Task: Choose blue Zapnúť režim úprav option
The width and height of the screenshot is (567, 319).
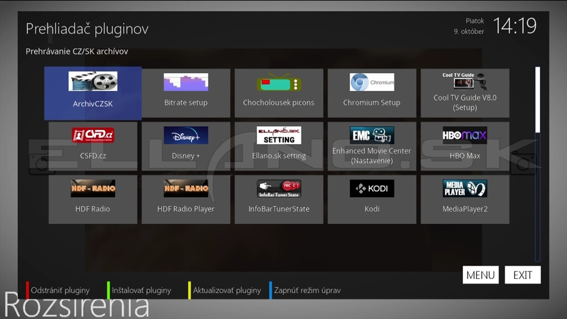Action: [x=305, y=290]
